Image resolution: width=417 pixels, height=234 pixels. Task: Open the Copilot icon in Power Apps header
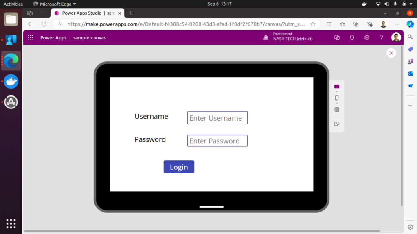[x=337, y=38]
